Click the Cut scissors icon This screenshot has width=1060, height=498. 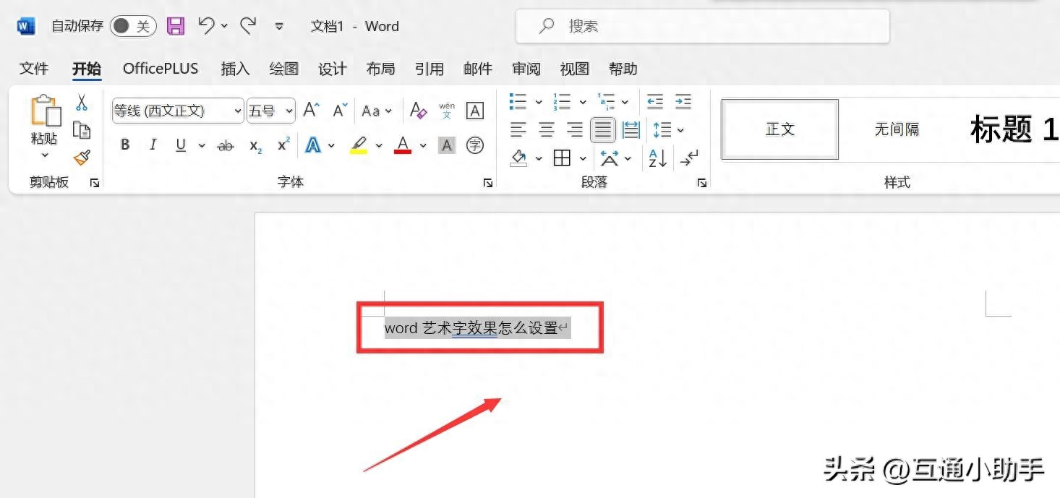pyautogui.click(x=82, y=103)
